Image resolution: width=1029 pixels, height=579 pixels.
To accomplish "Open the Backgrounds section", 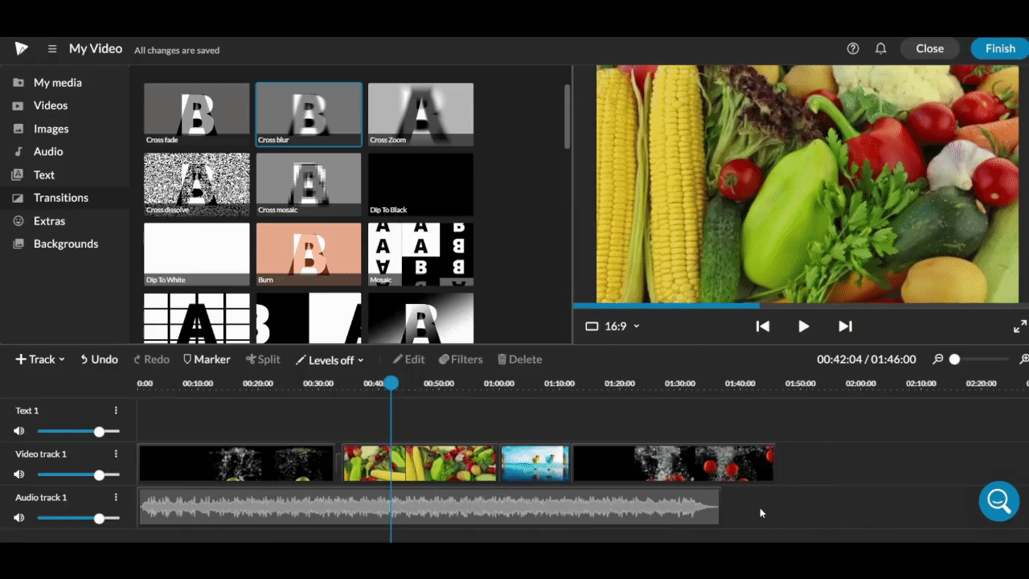I will (x=64, y=244).
